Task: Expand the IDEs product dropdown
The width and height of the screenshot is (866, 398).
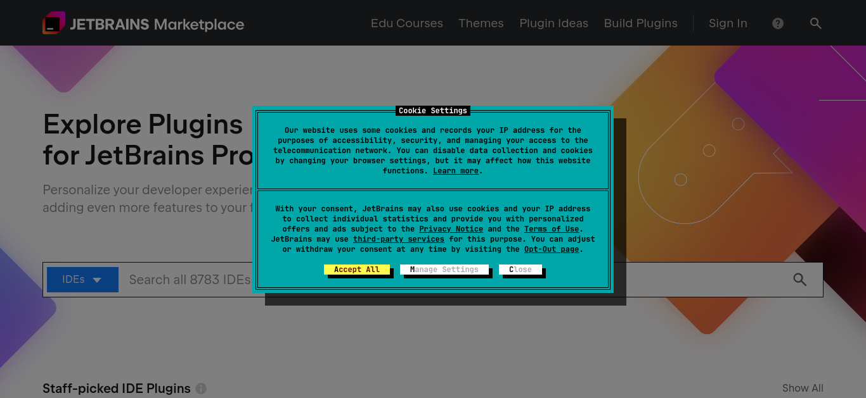Action: tap(82, 280)
